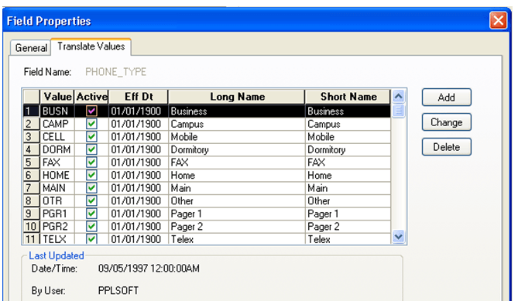518x308 pixels.
Task: Select the PGR1 value cell
Action: 57,214
